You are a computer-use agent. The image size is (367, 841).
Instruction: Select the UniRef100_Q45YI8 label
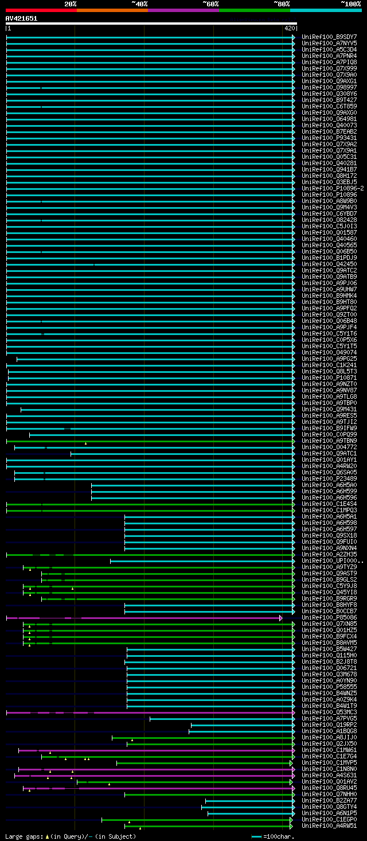coord(329,592)
